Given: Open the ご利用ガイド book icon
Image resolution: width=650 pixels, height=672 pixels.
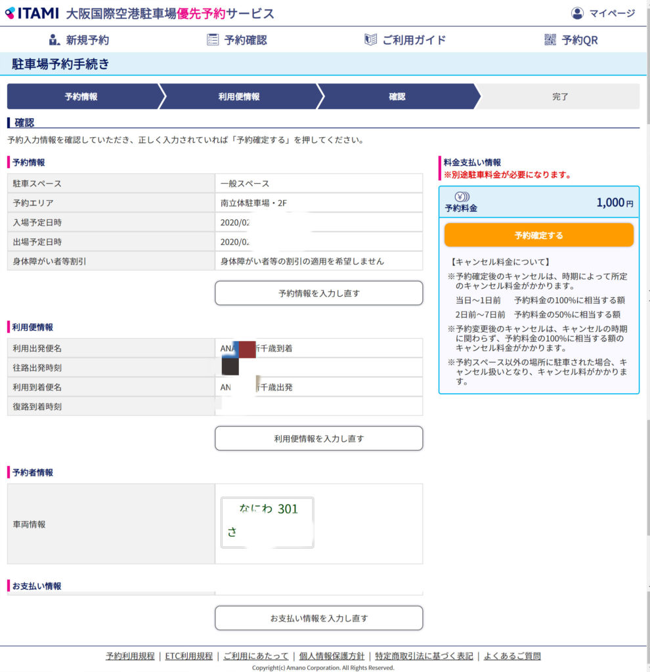Looking at the screenshot, I should [370, 40].
